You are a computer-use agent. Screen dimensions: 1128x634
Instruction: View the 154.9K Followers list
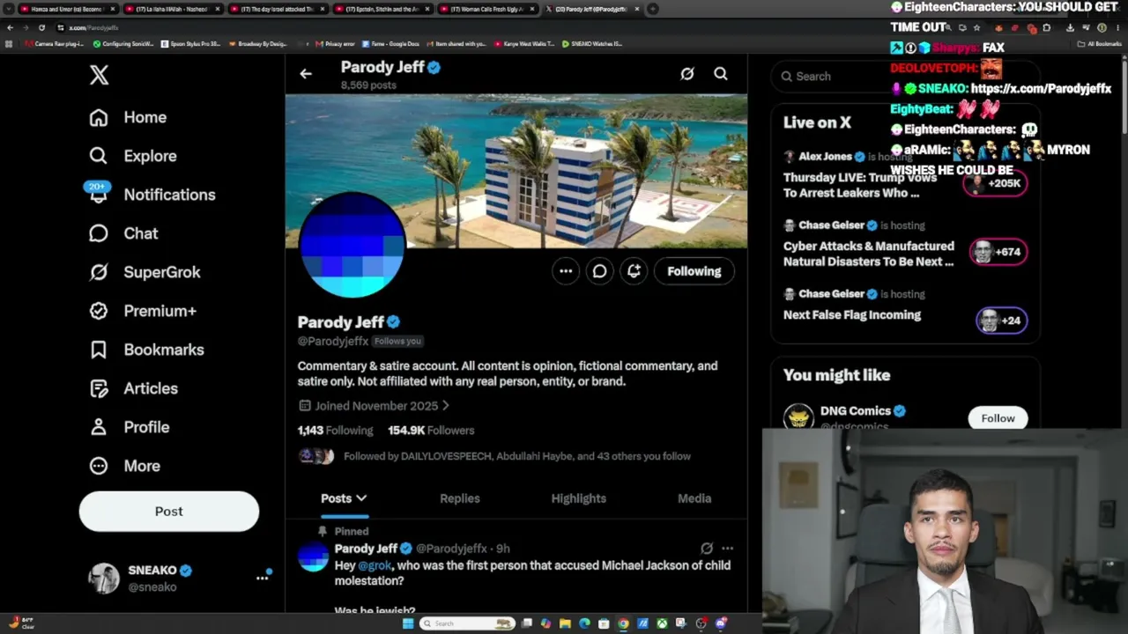click(431, 431)
